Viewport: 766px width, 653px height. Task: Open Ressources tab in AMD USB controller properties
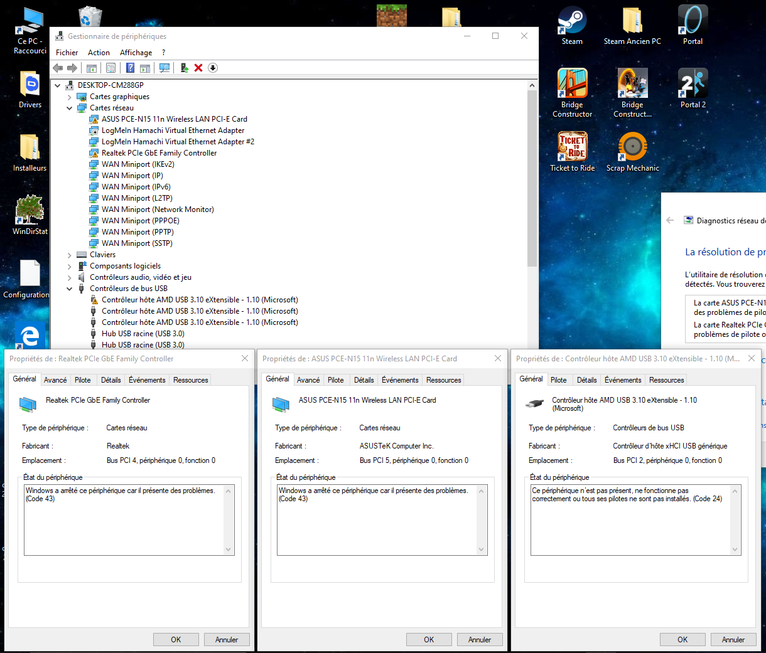pos(667,380)
